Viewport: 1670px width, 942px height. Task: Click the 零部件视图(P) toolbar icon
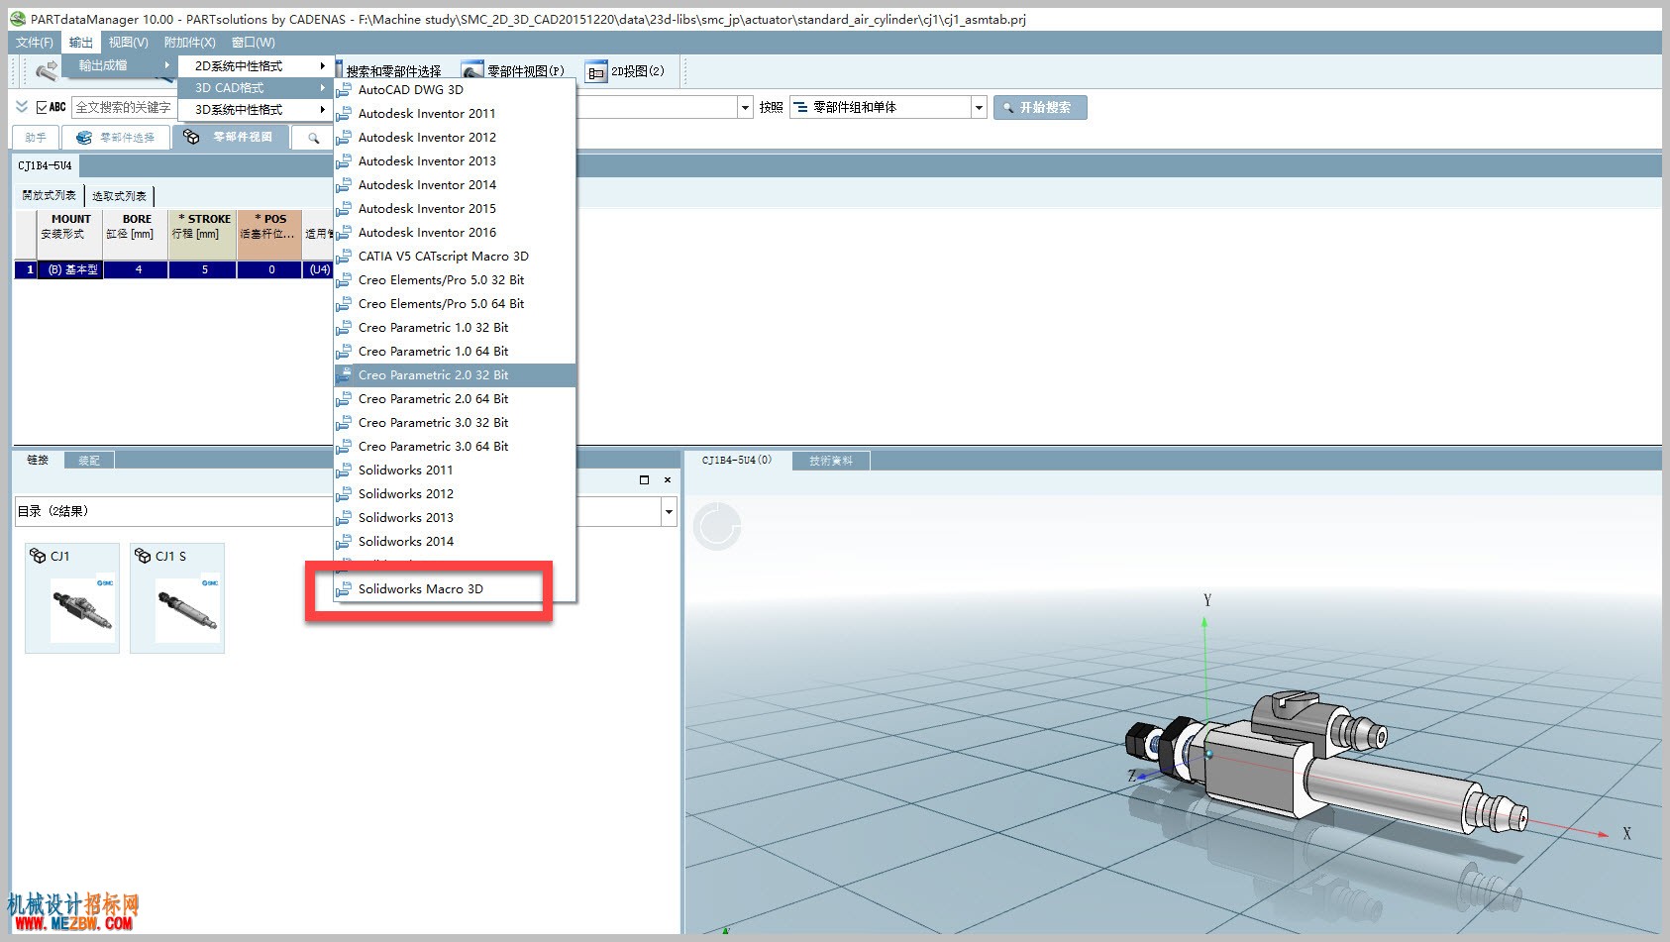[x=472, y=71]
